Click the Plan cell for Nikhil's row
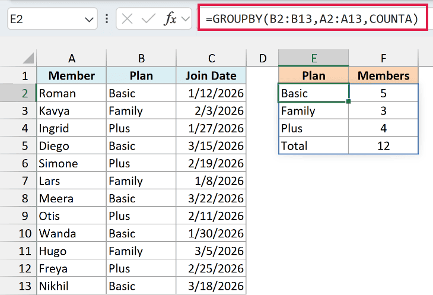433x295 pixels. [141, 286]
